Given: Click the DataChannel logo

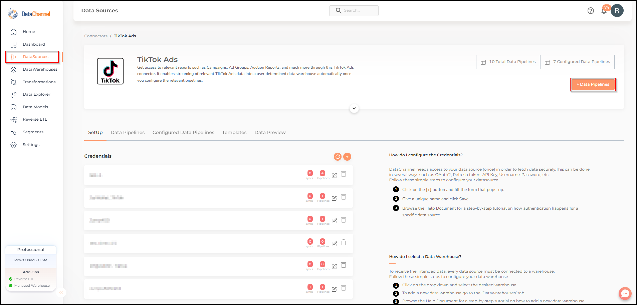Looking at the screenshot, I should [29, 14].
